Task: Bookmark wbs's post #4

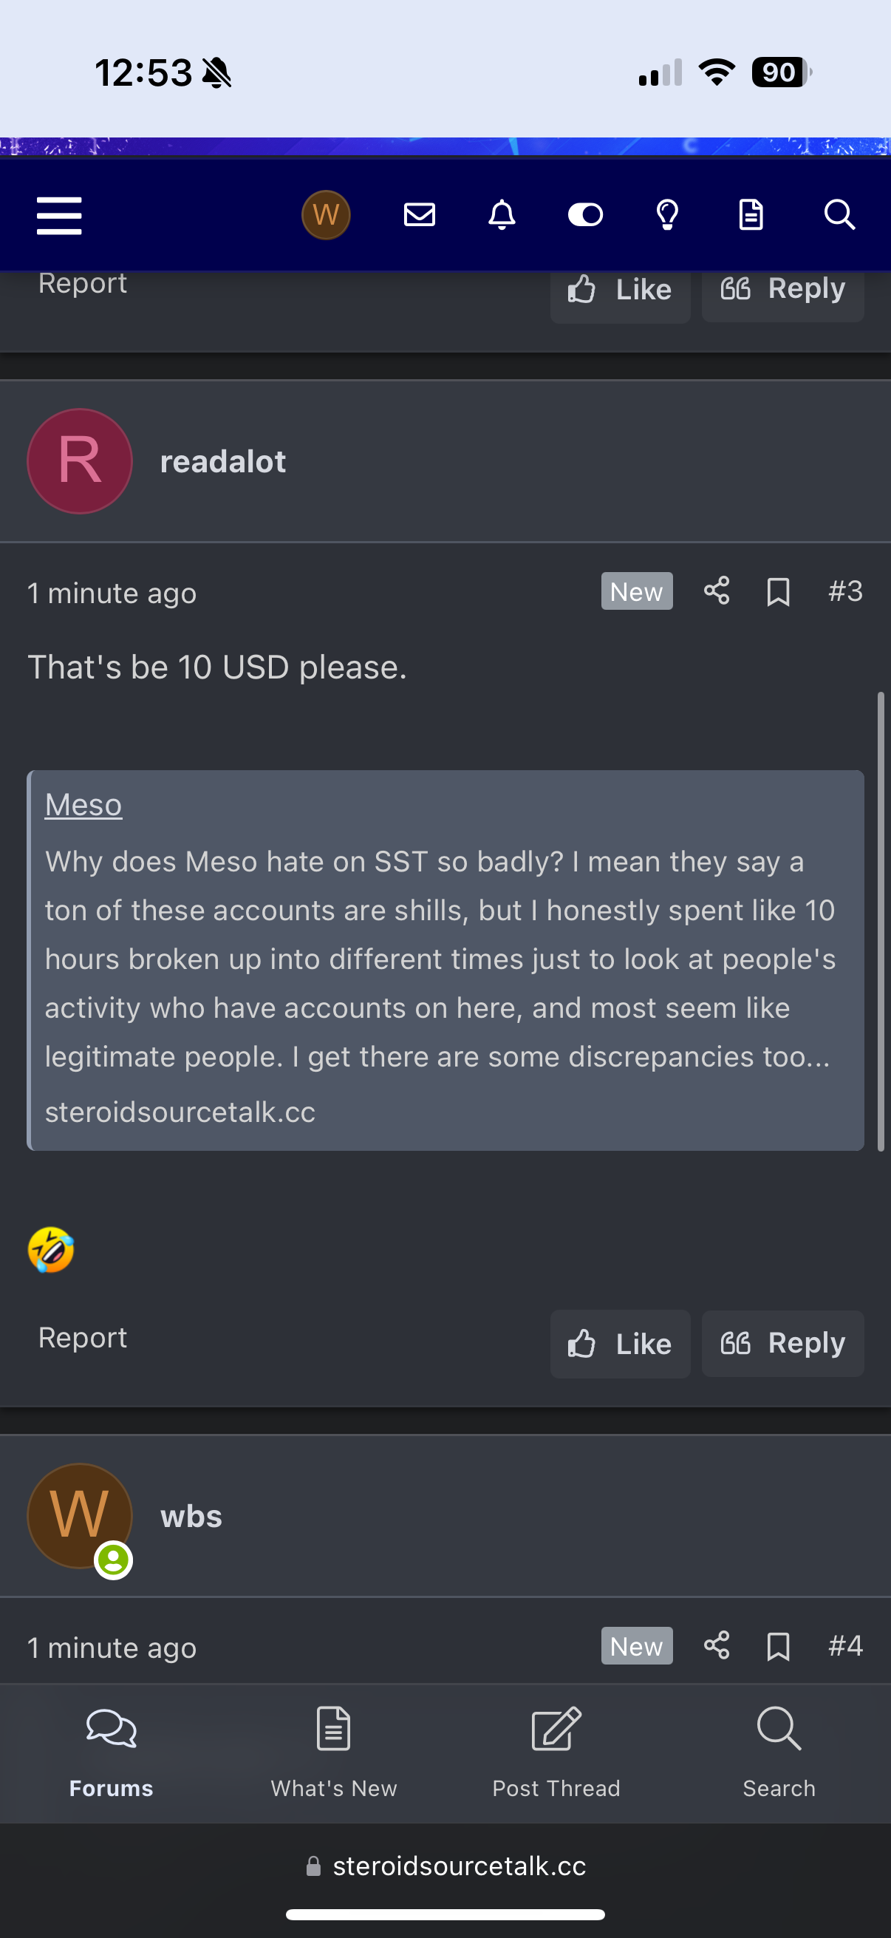Action: pyautogui.click(x=777, y=1647)
